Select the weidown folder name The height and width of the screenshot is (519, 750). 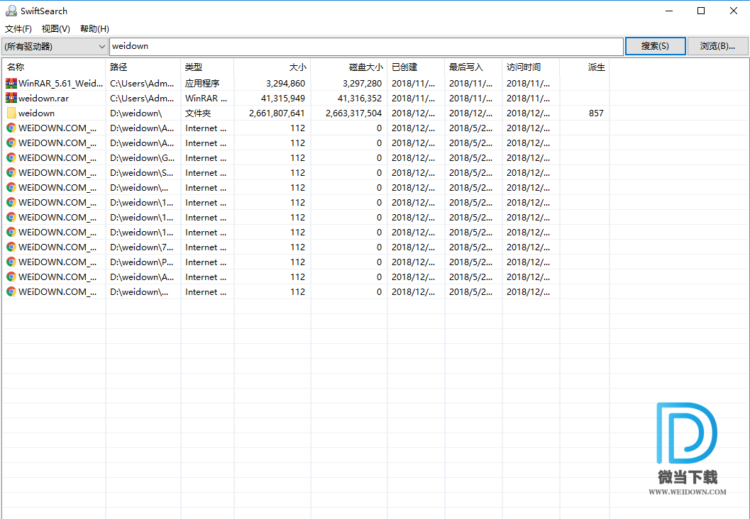[x=36, y=113]
